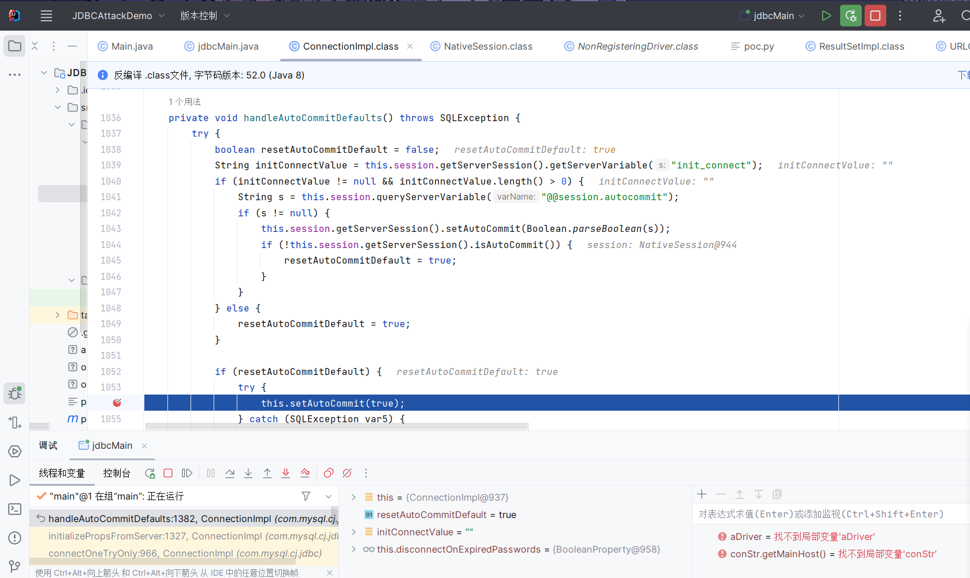
Task: Open the Terminal tool window icon
Action: [15, 509]
